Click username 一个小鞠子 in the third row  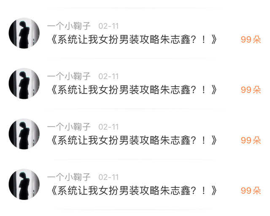69,127
